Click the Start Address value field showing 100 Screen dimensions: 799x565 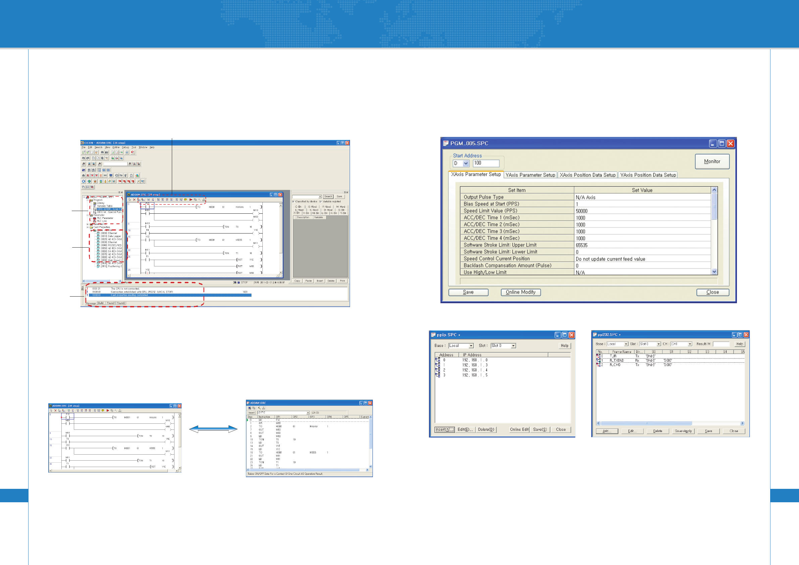point(486,163)
